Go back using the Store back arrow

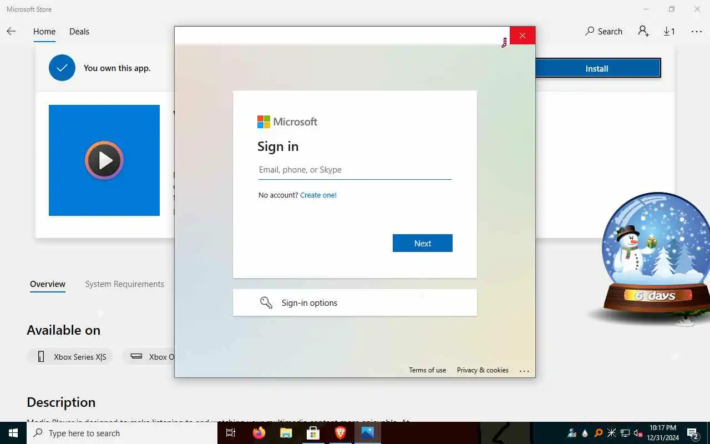tap(11, 32)
